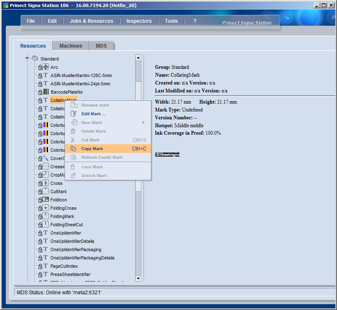Click the Arc crosshair mark icon
Viewport: 337px width, 310px height.
(x=45, y=67)
